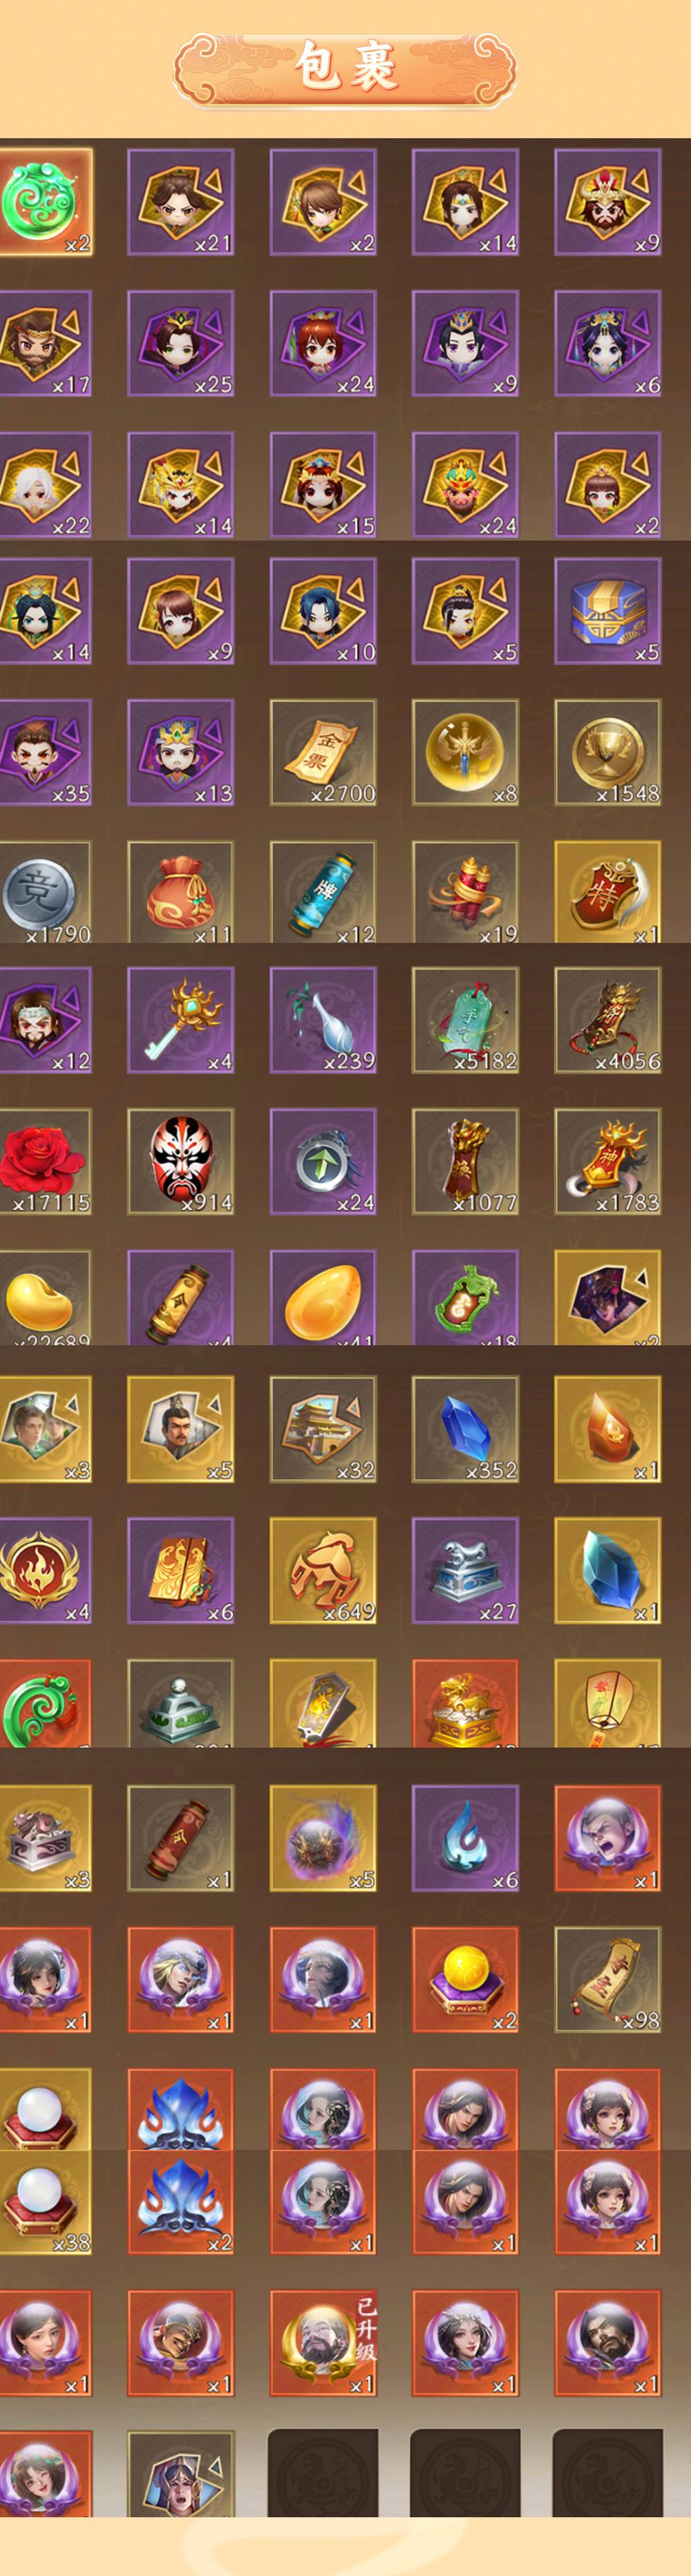Open the gold ticket scroll x2700
The image size is (691, 2576).
tap(323, 752)
